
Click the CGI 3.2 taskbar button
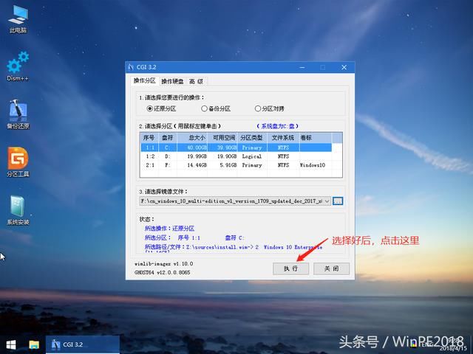pyautogui.click(x=83, y=344)
